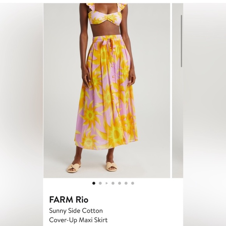Screen dimensions: 226x226
Task: Select the fifth carousel dot
Action: (120, 183)
